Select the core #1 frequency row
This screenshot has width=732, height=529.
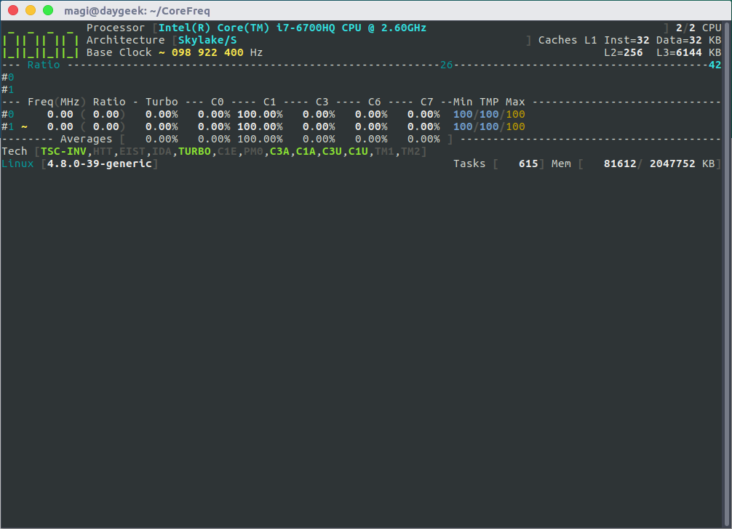click(263, 126)
